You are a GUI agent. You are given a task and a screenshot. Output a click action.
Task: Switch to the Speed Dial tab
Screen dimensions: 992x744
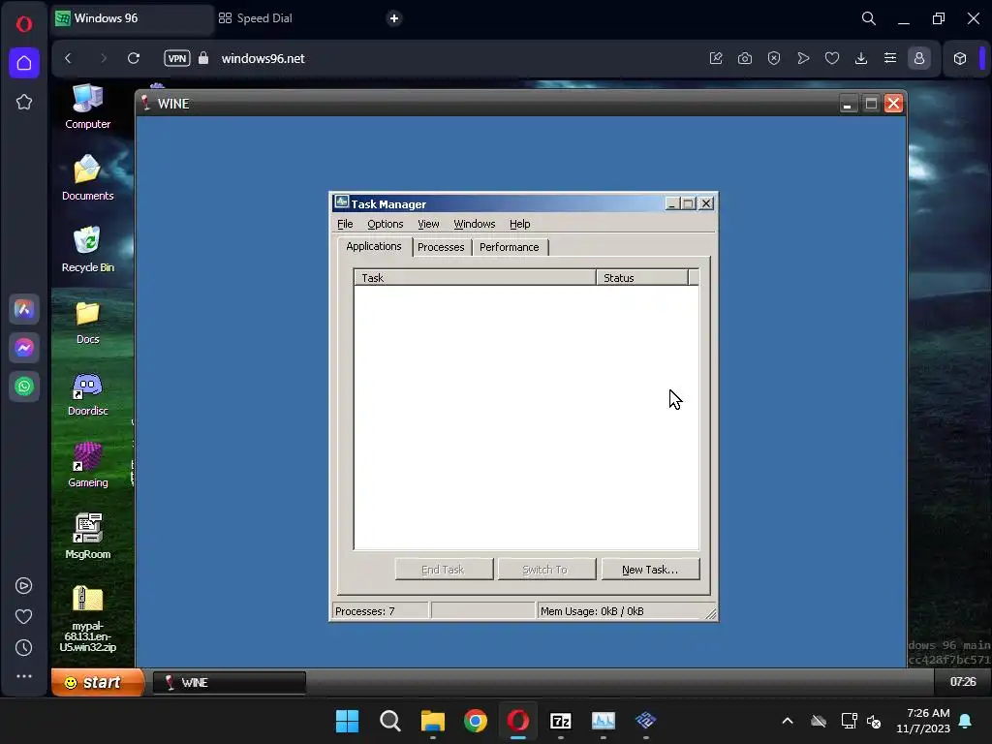[x=256, y=18]
